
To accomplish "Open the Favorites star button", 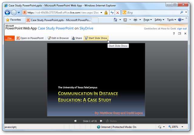I will pyautogui.click(x=13, y=20).
